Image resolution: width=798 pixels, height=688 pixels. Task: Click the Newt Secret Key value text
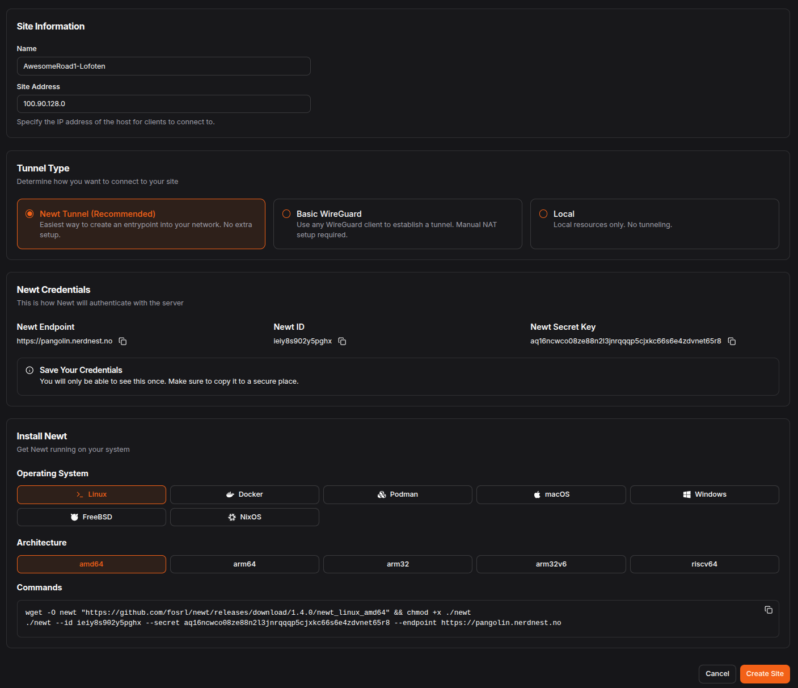(x=626, y=341)
